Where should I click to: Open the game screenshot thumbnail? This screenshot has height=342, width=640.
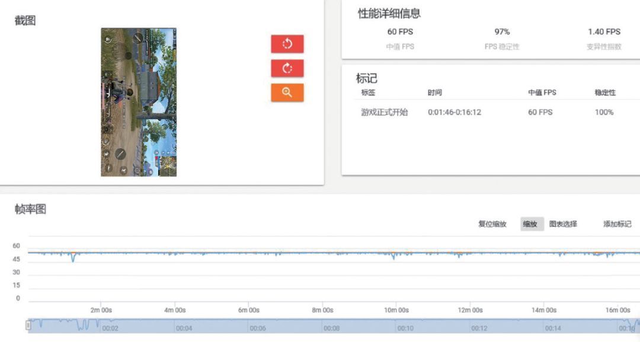(139, 102)
